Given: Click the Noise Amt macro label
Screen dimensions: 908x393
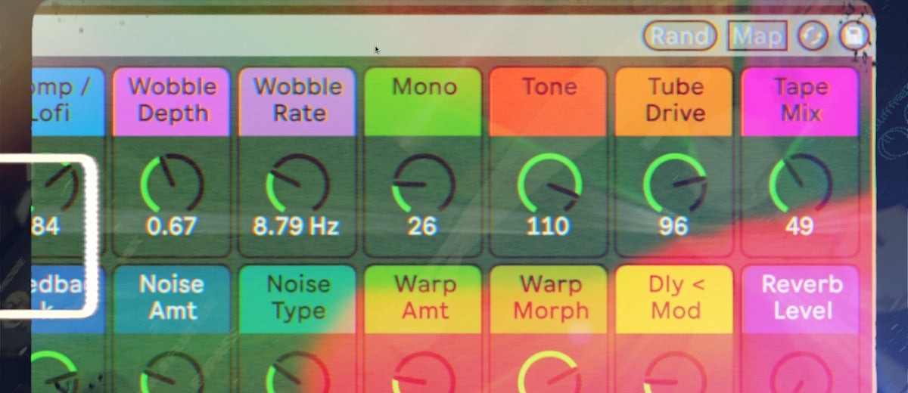Looking at the screenshot, I should pos(172,298).
